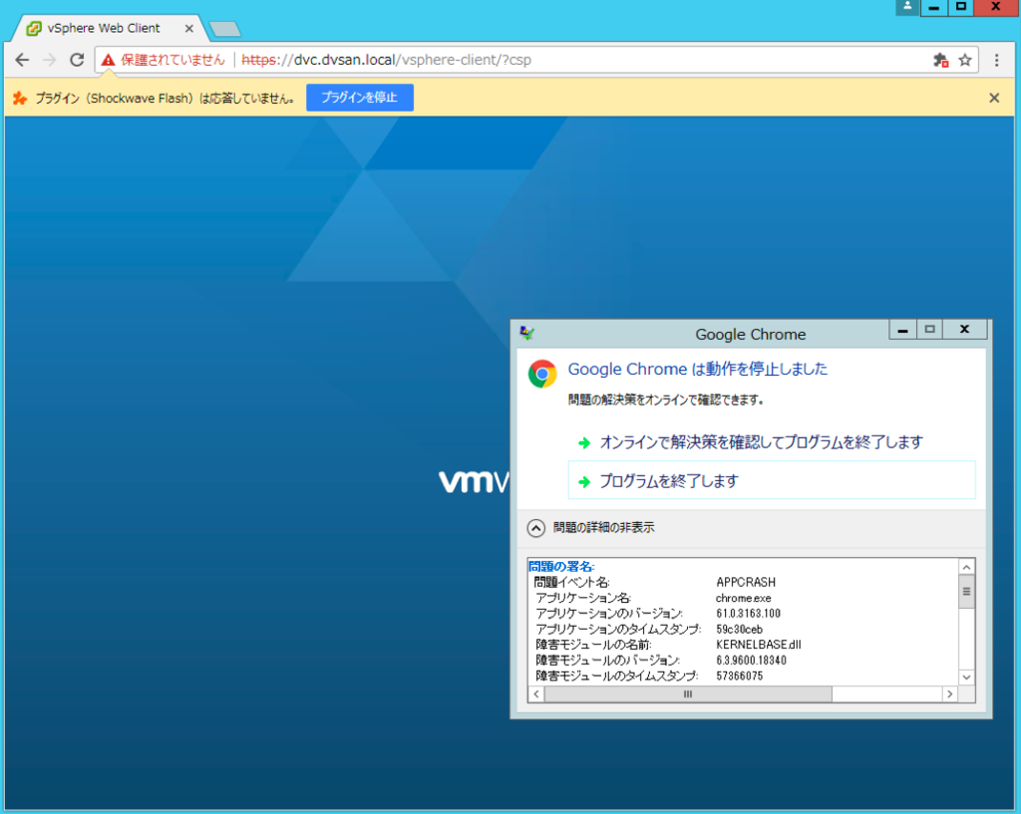
Task: Open the Chrome three-dot menu
Action: coord(996,60)
